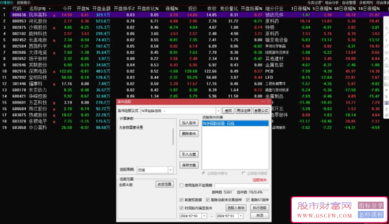
Task: Open 组合分析 menu
Action: 332,2
